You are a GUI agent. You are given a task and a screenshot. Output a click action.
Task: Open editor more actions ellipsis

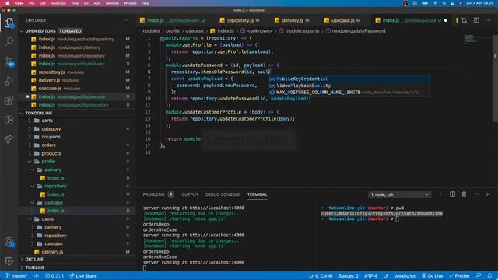click(x=488, y=20)
